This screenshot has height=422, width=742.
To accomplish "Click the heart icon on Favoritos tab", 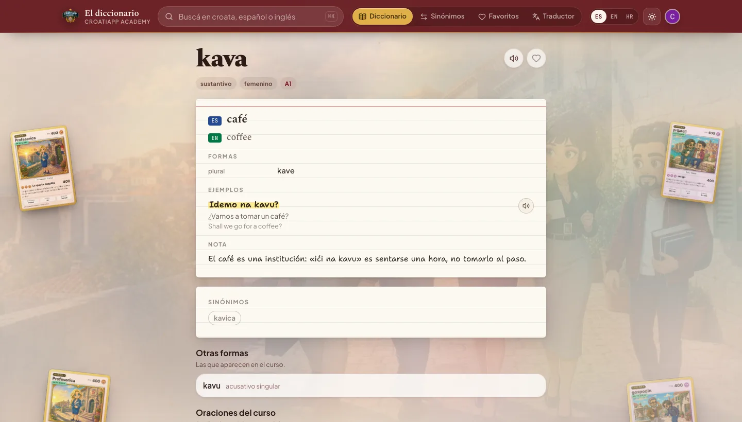I will [x=482, y=16].
